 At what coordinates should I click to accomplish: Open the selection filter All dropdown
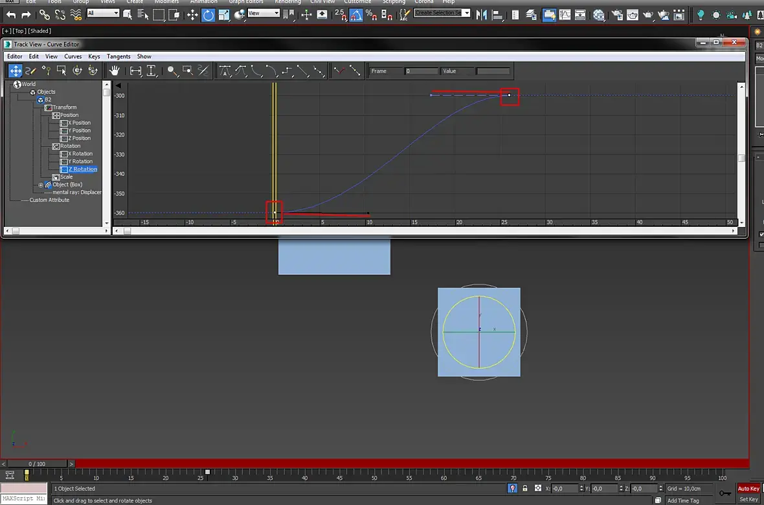(103, 13)
